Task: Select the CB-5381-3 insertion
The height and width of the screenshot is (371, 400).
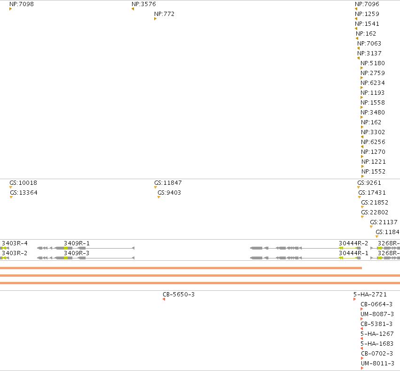Action: 362,329
